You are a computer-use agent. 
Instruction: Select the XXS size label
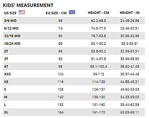[x=7, y=74]
